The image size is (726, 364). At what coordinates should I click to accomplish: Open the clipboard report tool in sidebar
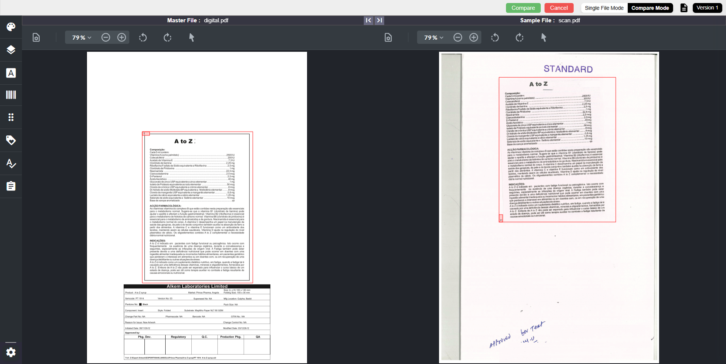pos(11,186)
